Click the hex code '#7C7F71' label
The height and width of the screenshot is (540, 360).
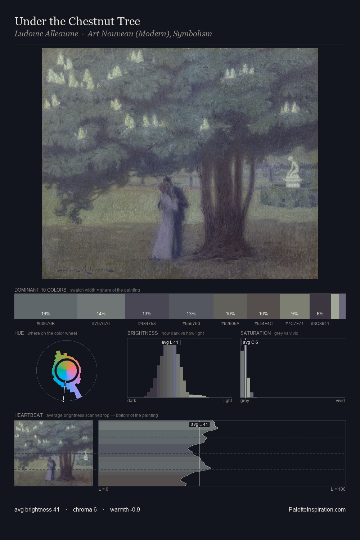[x=294, y=323]
